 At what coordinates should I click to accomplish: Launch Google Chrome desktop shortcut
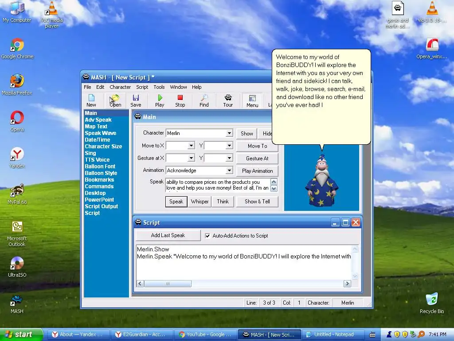17,48
